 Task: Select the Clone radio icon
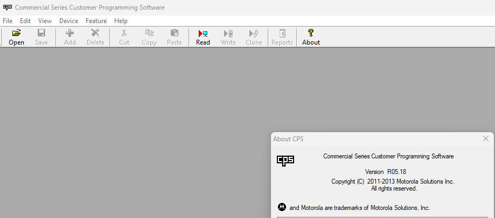(254, 33)
